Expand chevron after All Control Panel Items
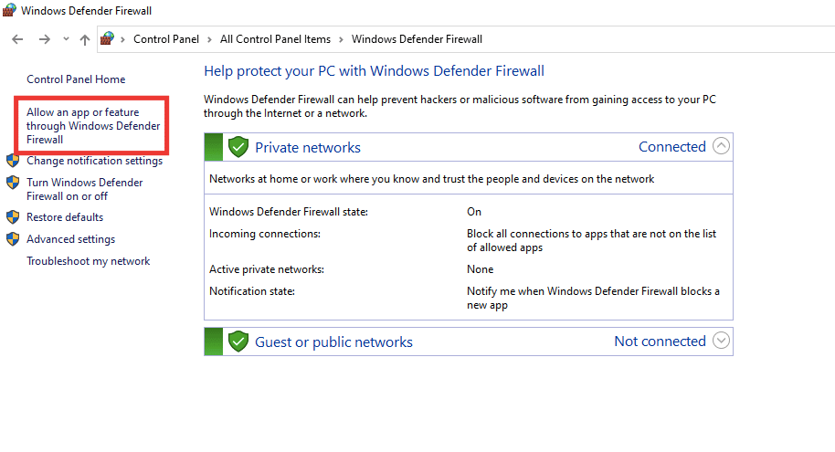 [x=341, y=39]
